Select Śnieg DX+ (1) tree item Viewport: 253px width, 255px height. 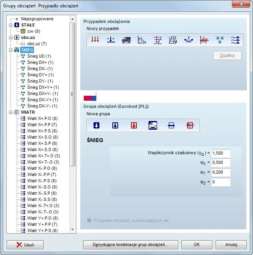[40, 62]
